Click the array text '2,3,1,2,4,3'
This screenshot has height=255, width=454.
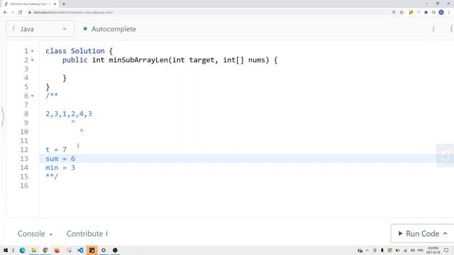[69, 114]
